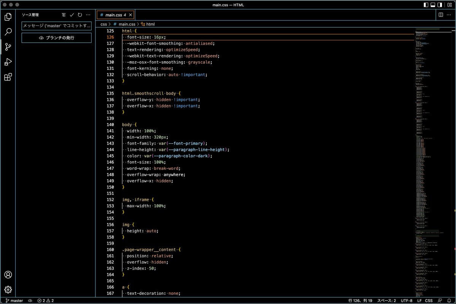The height and width of the screenshot is (304, 456).
Task: Change the LF end-of-line setting
Action: 420,301
